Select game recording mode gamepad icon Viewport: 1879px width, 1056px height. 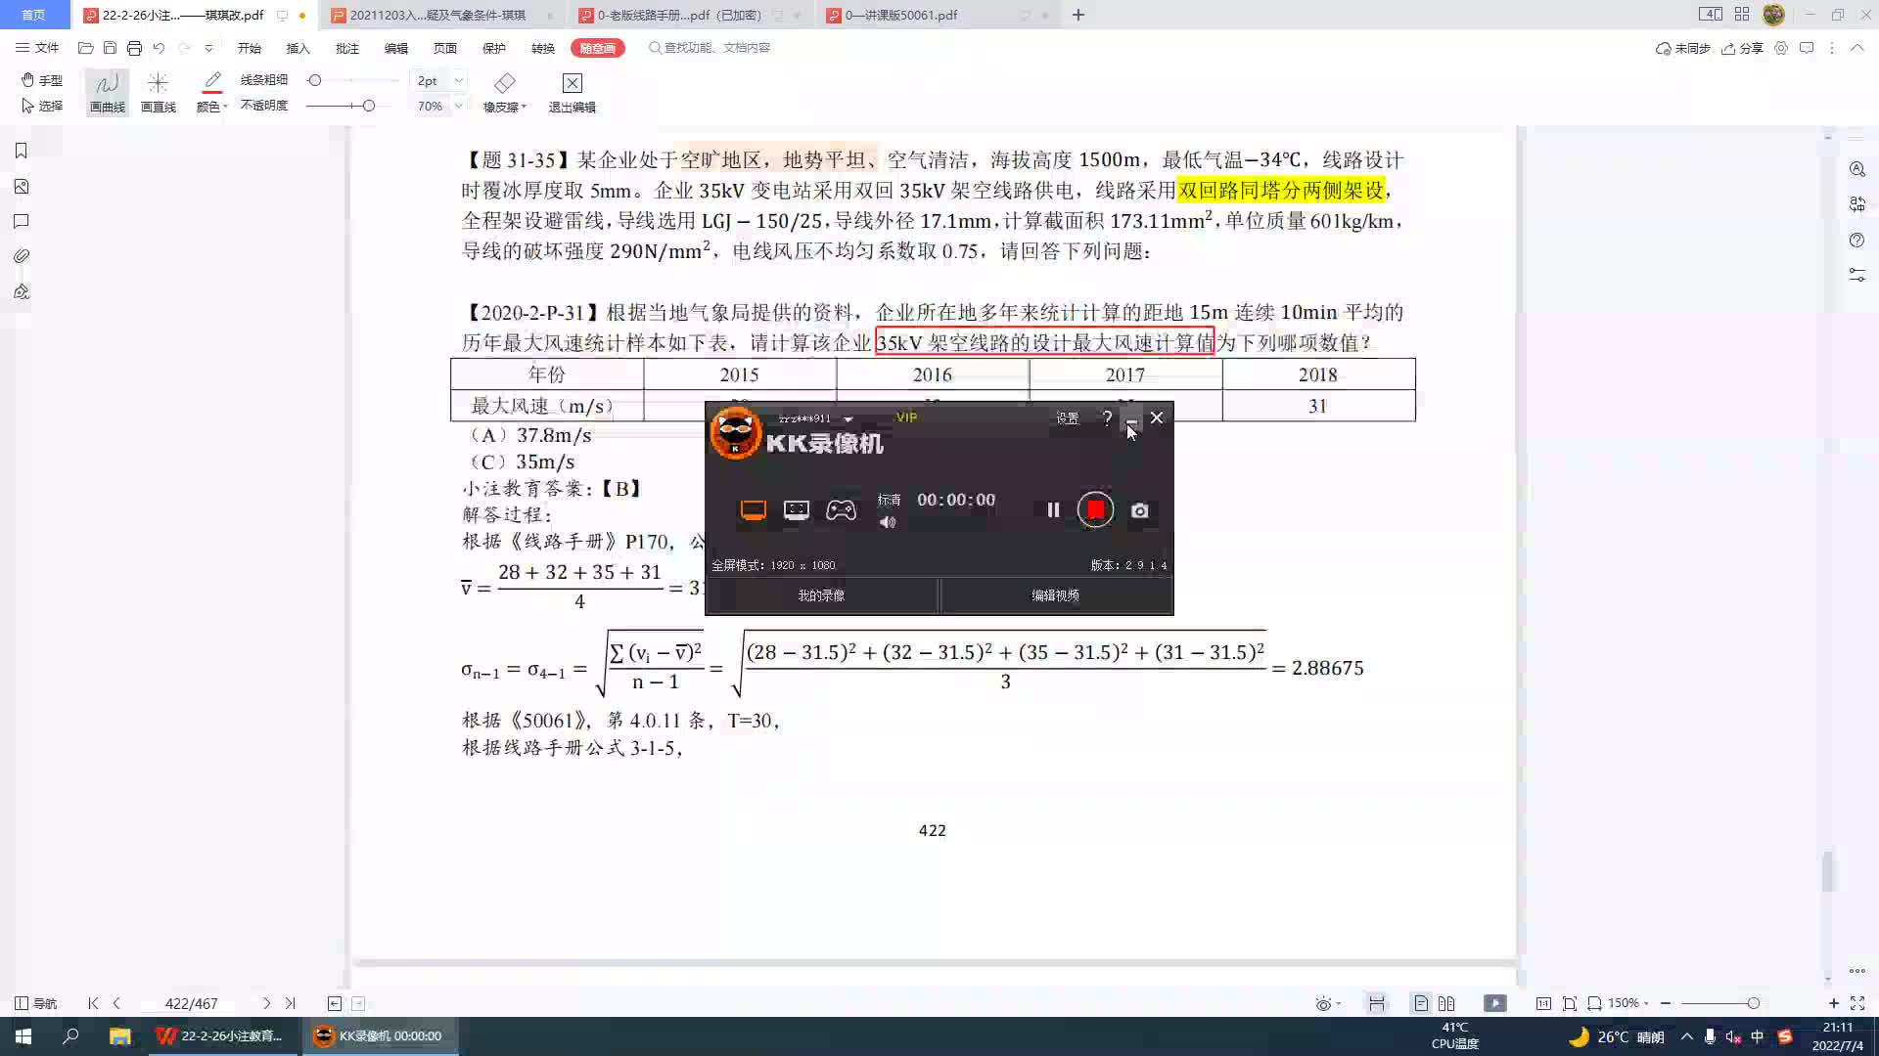841,510
